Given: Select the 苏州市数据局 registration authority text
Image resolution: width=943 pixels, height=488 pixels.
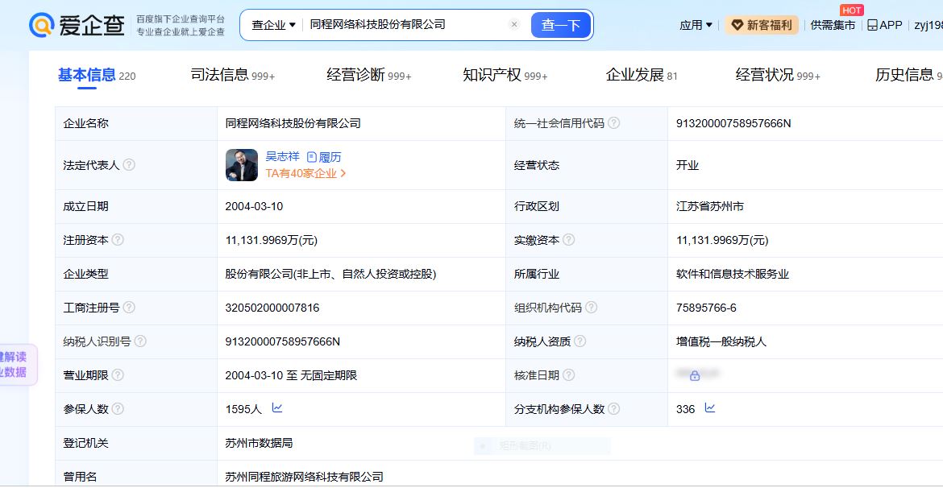Looking at the screenshot, I should tap(260, 444).
